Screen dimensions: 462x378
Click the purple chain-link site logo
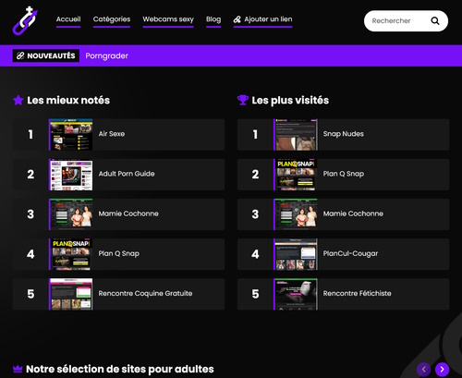[25, 20]
